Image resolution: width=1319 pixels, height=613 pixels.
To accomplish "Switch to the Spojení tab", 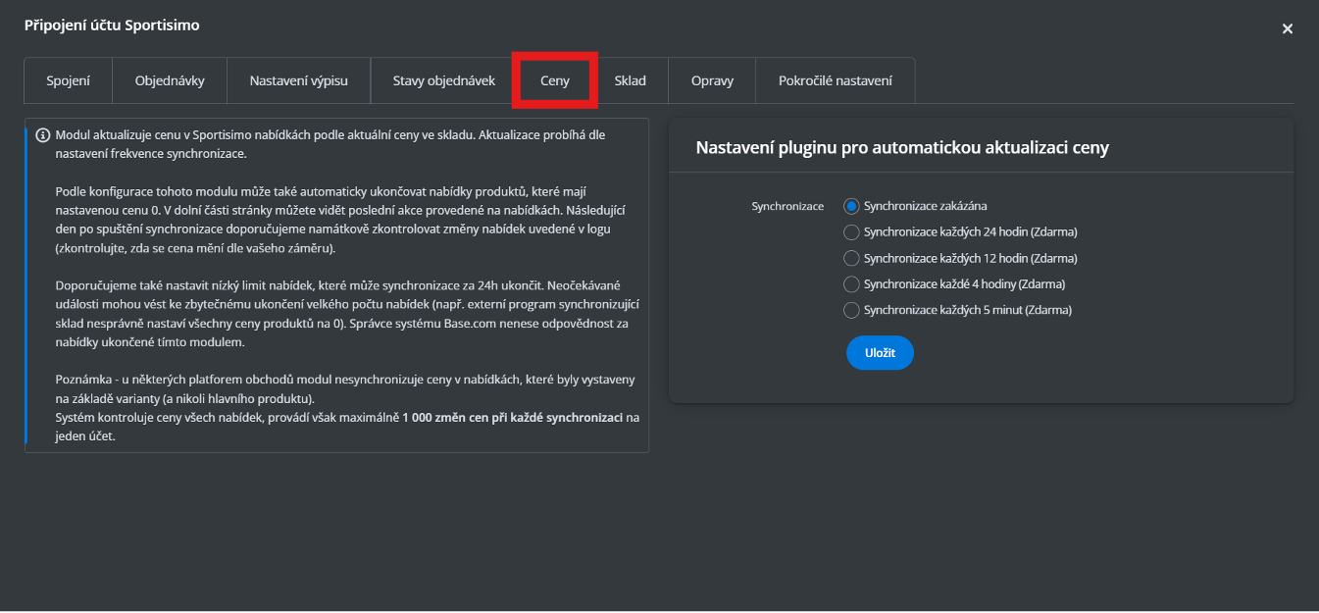I will [68, 80].
